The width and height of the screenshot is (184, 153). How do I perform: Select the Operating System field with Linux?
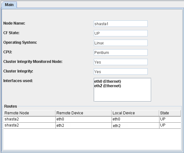coord(121,43)
